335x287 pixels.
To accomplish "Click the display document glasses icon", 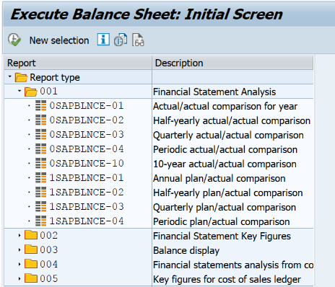I will [138, 40].
